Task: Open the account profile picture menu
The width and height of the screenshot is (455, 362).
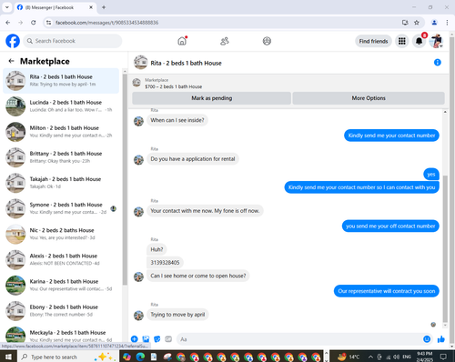Action: (x=436, y=41)
